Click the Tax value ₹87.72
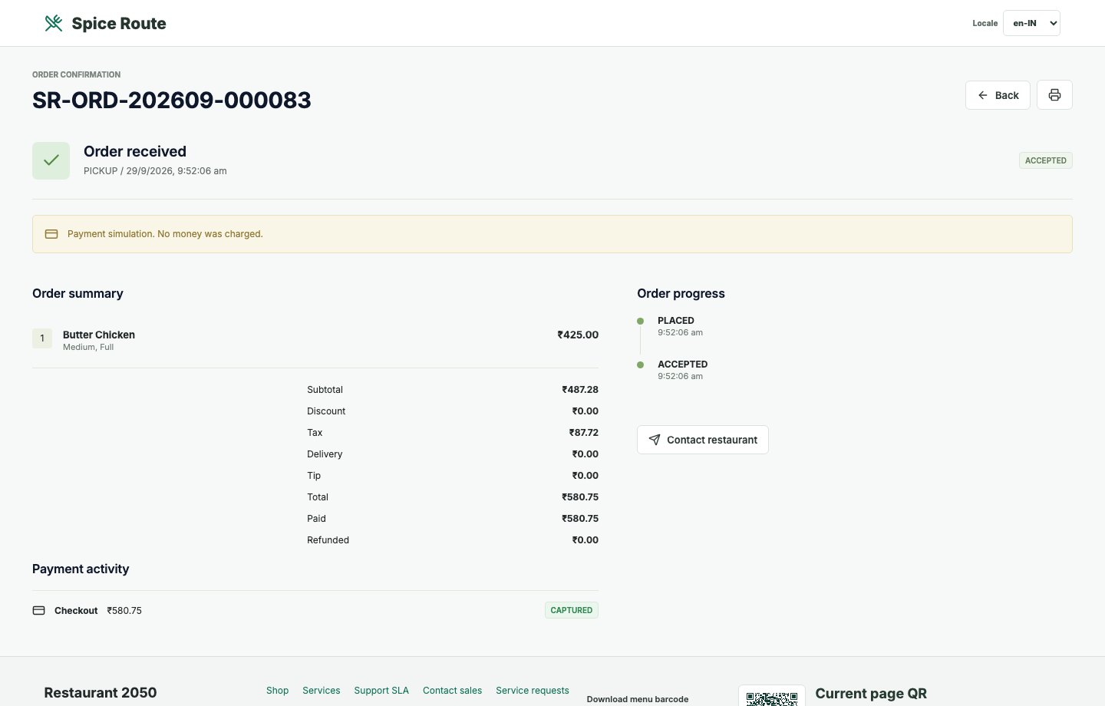 pyautogui.click(x=583, y=433)
